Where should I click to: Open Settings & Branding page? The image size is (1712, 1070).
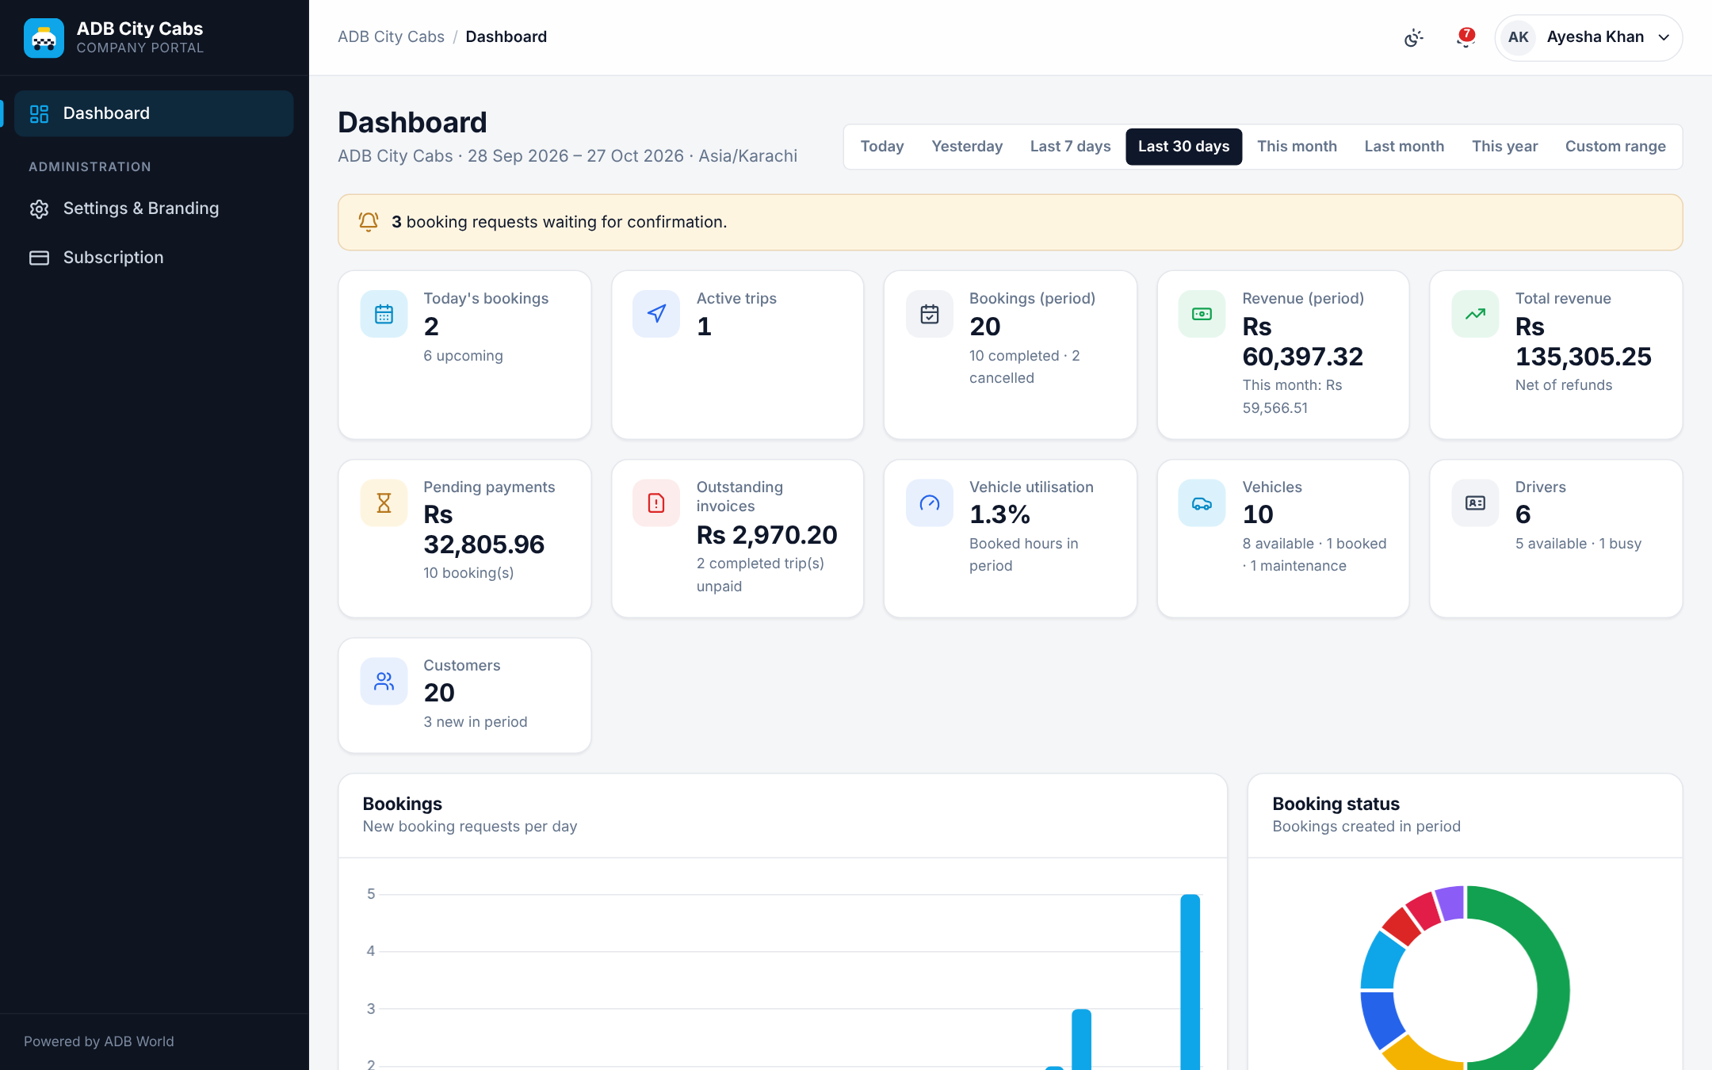coord(154,208)
